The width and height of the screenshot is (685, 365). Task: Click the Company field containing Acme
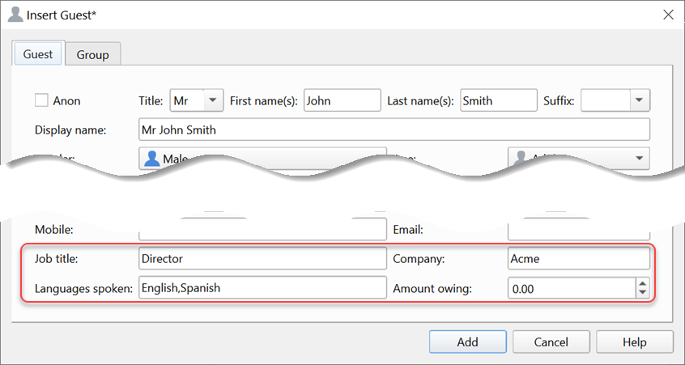tap(578, 259)
